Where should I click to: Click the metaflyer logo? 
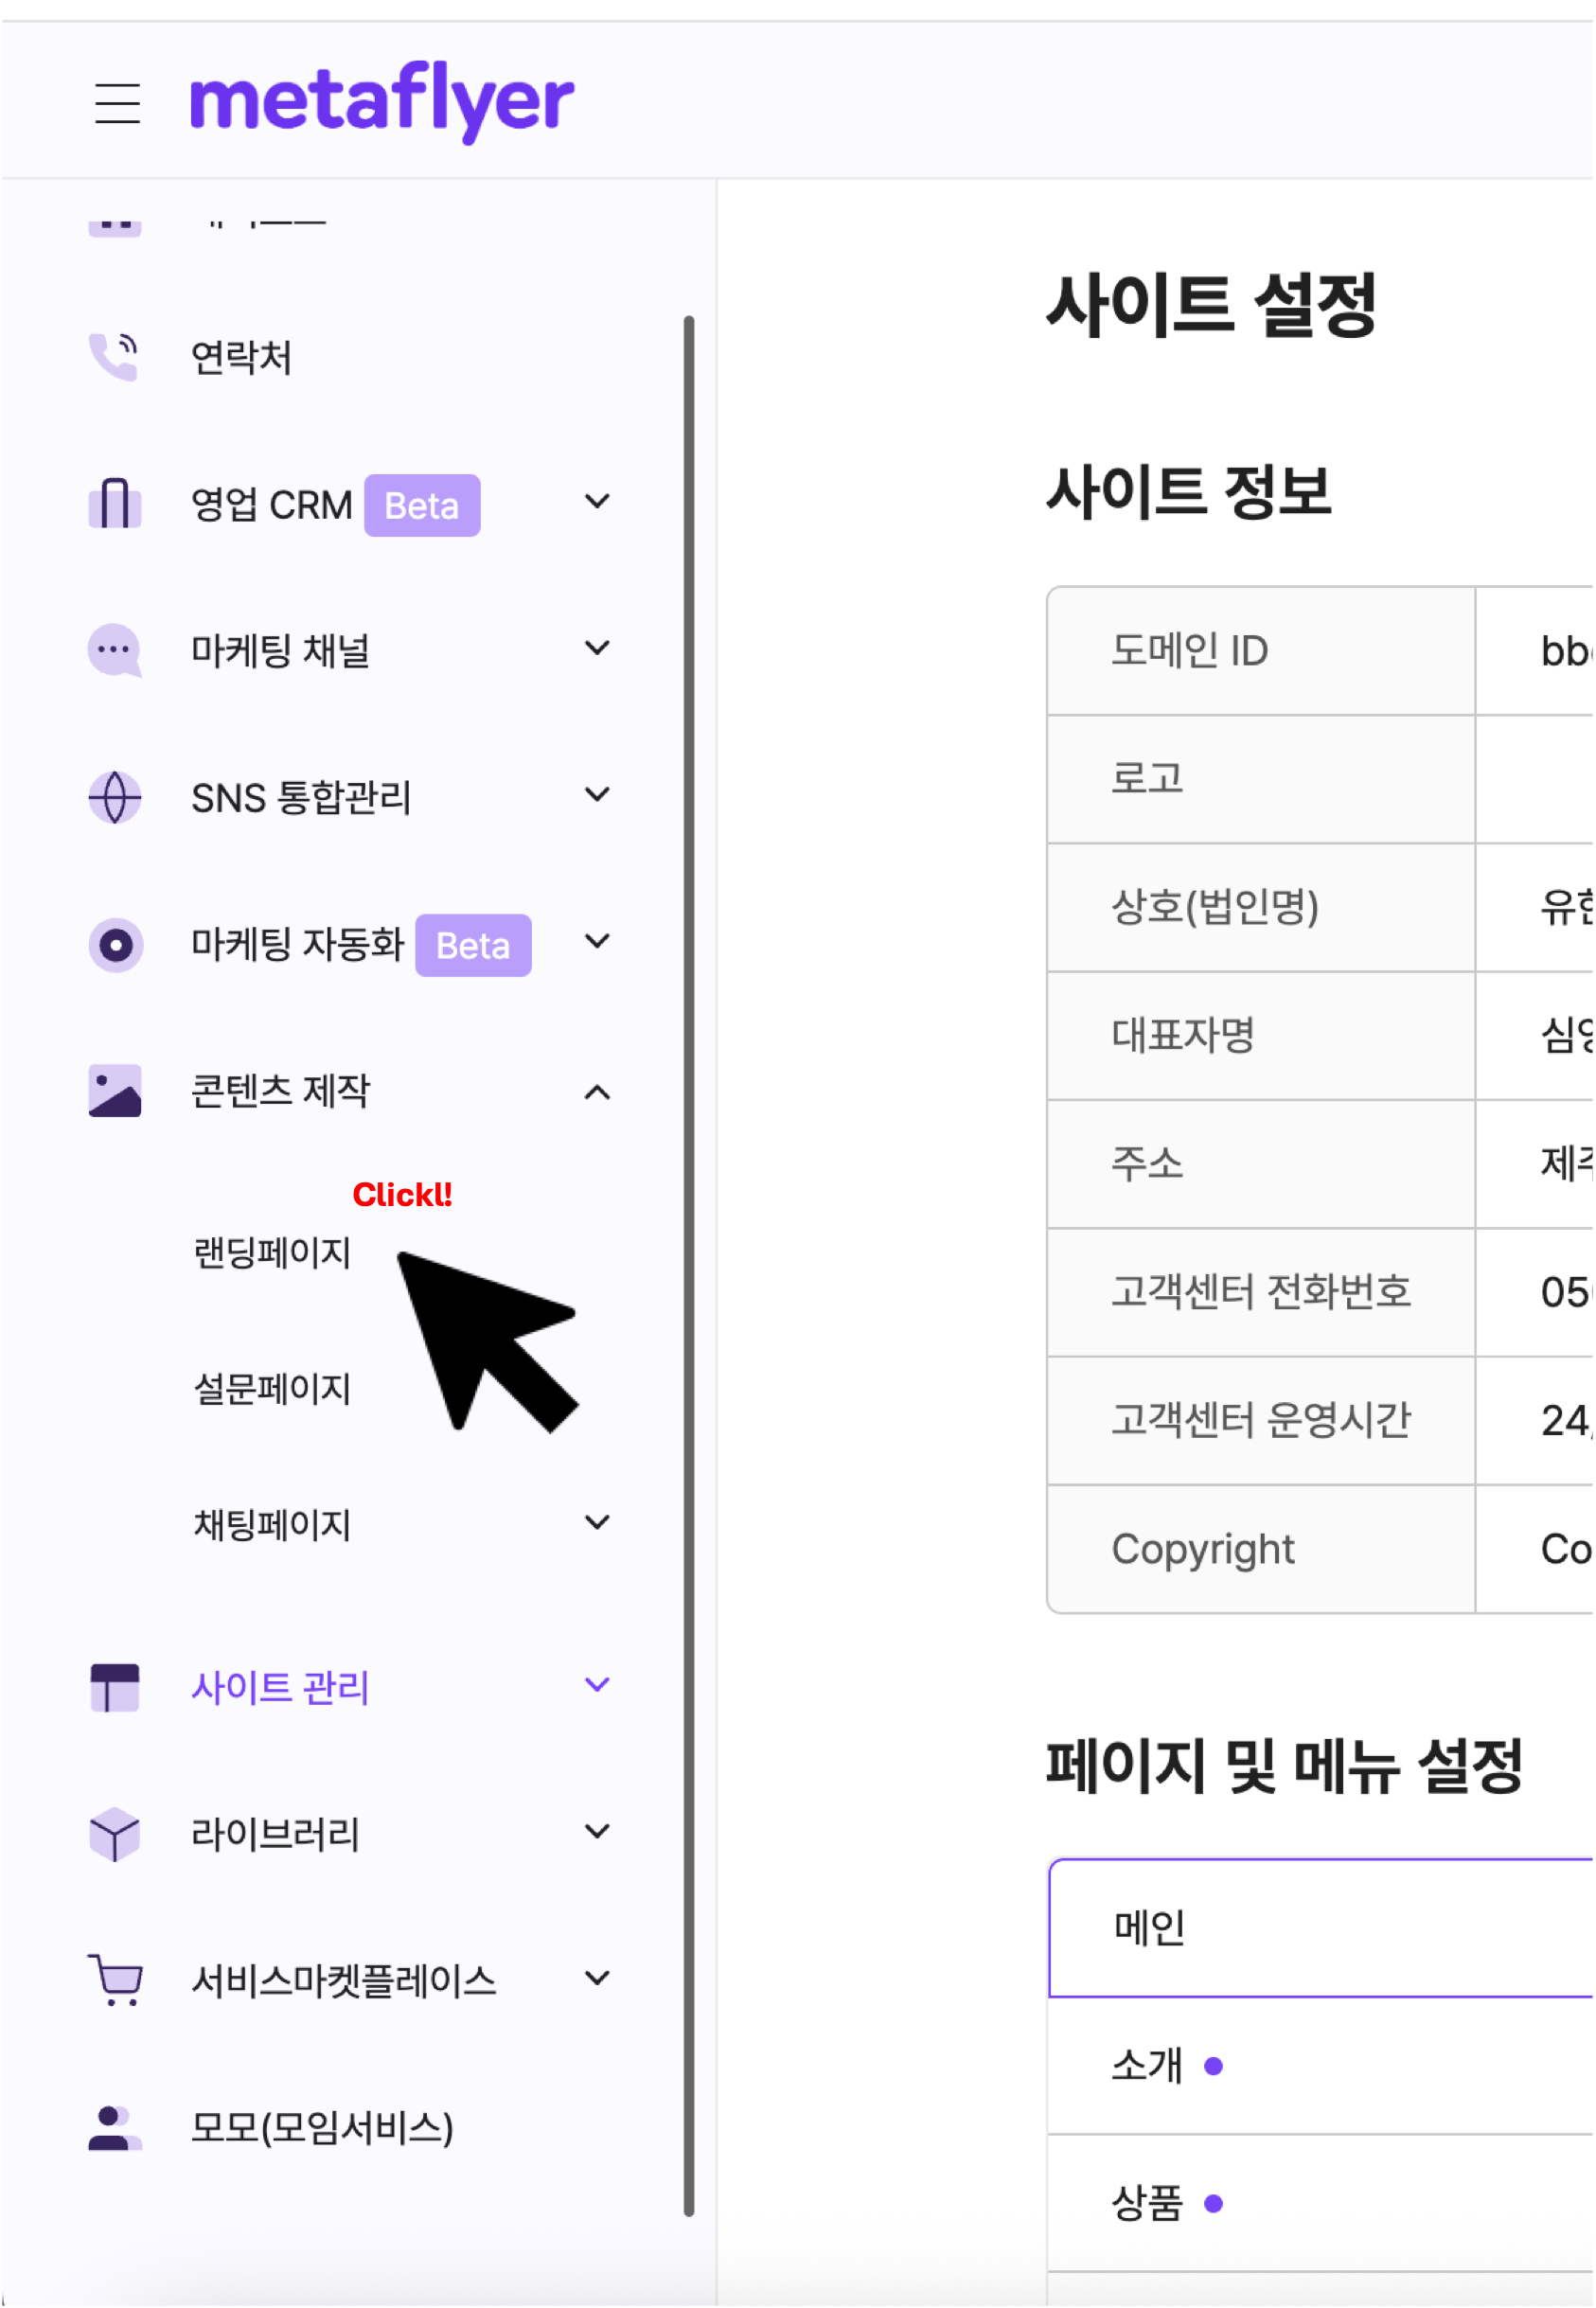pyautogui.click(x=382, y=101)
